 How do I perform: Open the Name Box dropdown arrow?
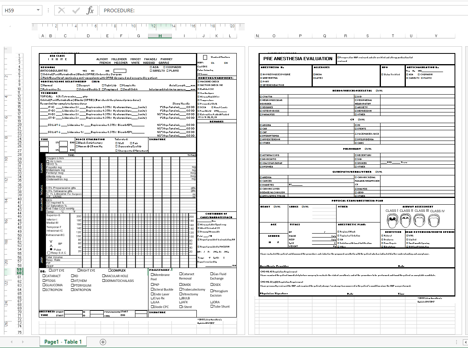[x=38, y=10]
